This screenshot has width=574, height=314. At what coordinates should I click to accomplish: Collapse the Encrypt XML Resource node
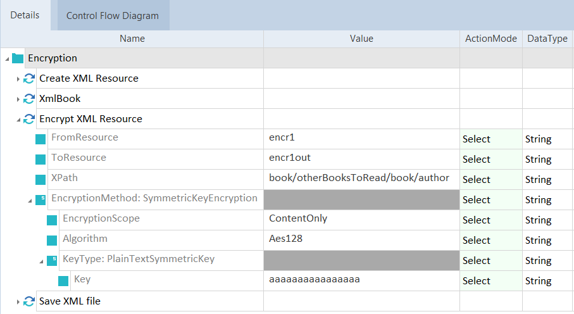18,120
